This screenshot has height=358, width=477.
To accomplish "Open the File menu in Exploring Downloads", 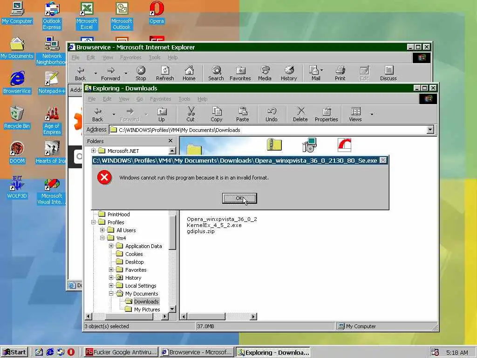I will (x=92, y=99).
